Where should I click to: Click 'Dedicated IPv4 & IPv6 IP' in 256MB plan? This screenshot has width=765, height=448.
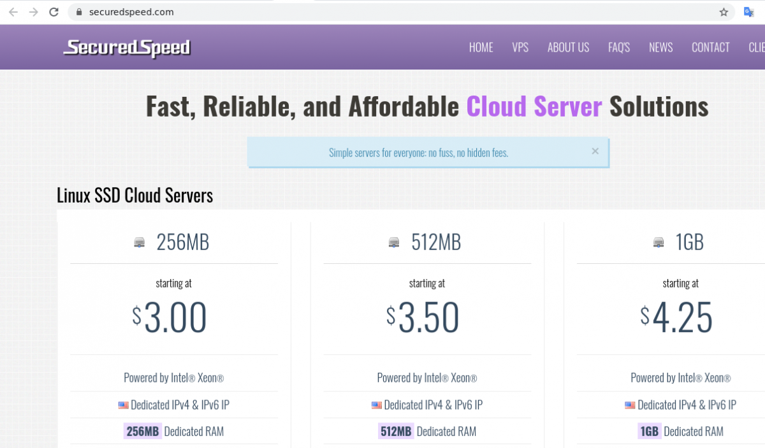[x=180, y=405]
